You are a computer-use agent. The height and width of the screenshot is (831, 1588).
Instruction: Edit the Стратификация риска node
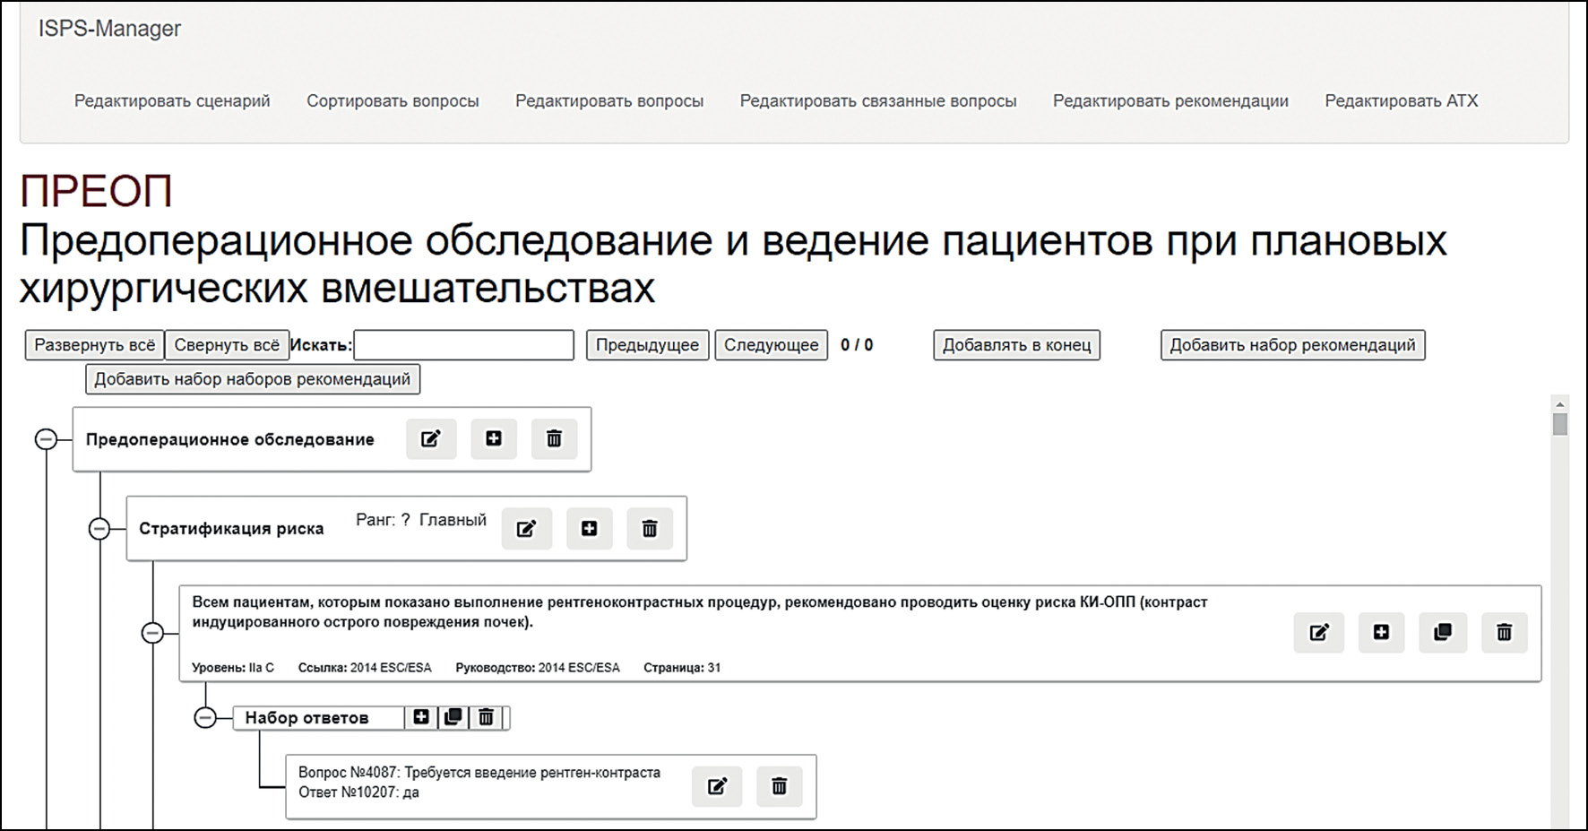(526, 529)
